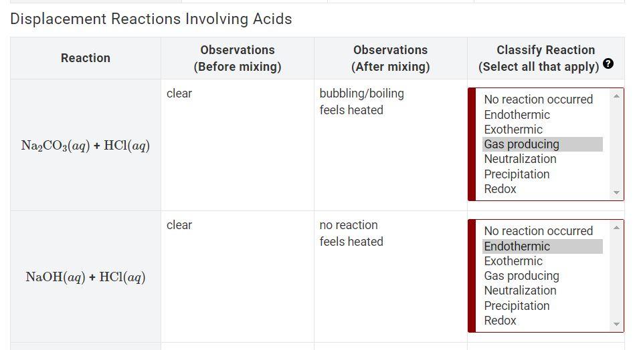Click first listbox scroll up arrow
637x350 pixels.
616,96
